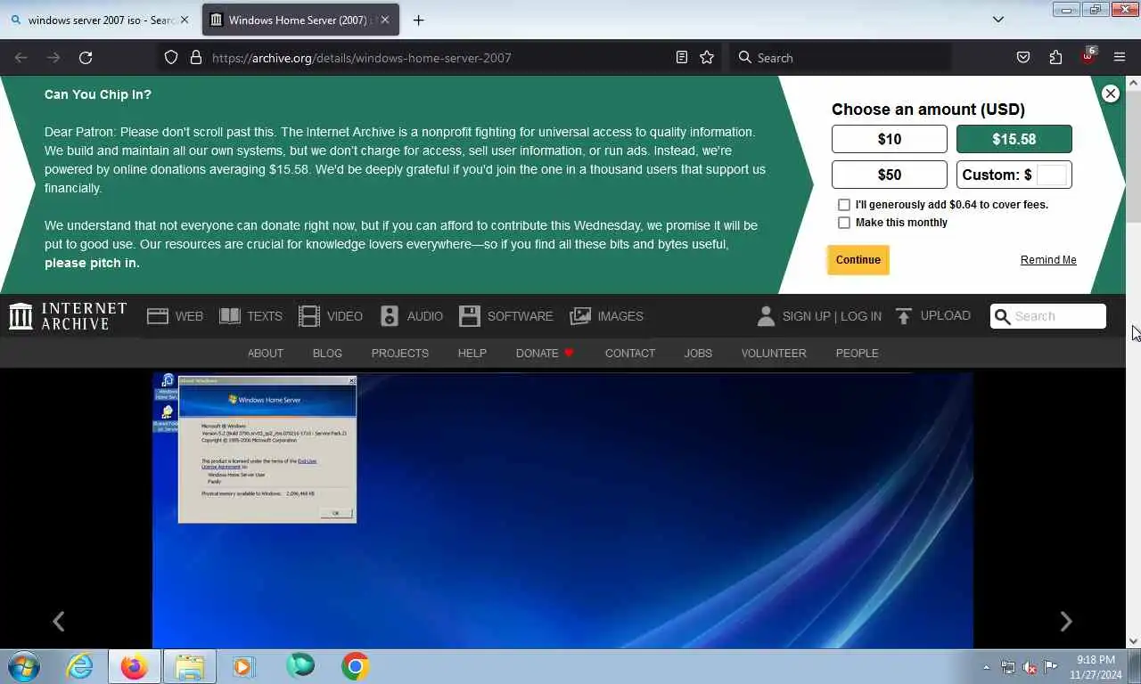
Task: Click the Firefox toolbar Search field
Action: click(841, 58)
